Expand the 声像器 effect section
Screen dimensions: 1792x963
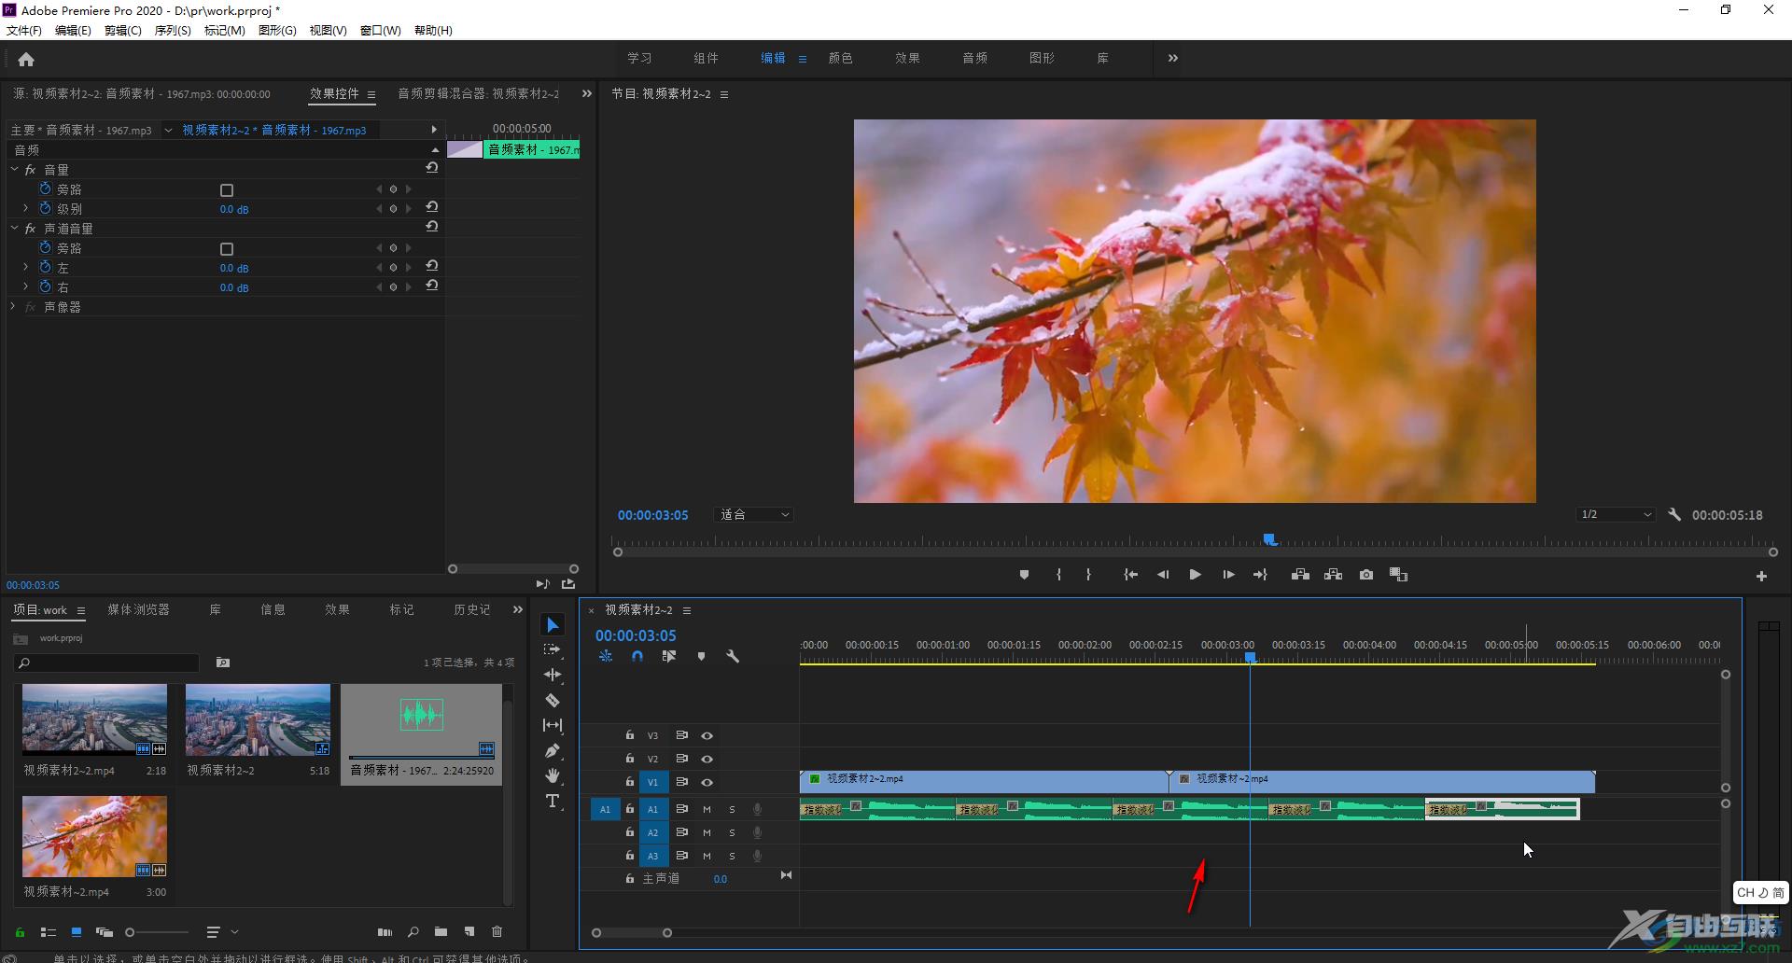(13, 306)
